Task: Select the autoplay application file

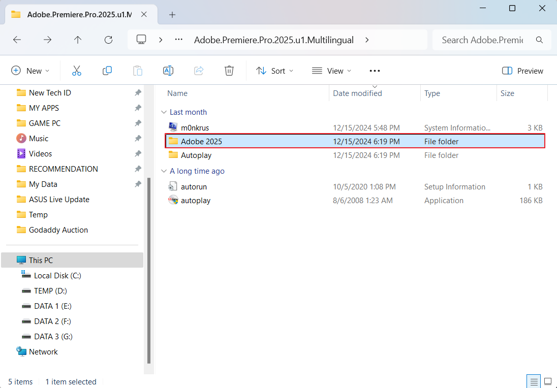Action: click(355, 201)
